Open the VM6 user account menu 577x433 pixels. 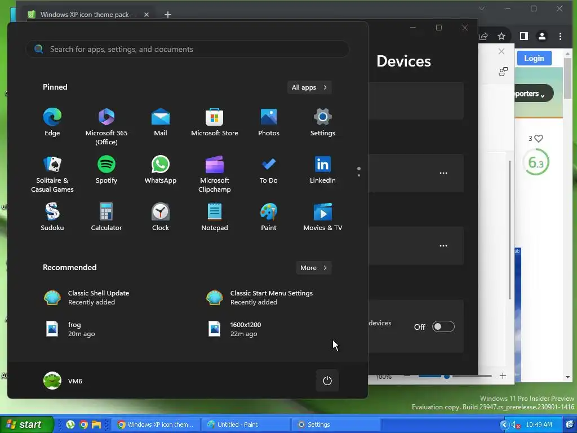(63, 381)
